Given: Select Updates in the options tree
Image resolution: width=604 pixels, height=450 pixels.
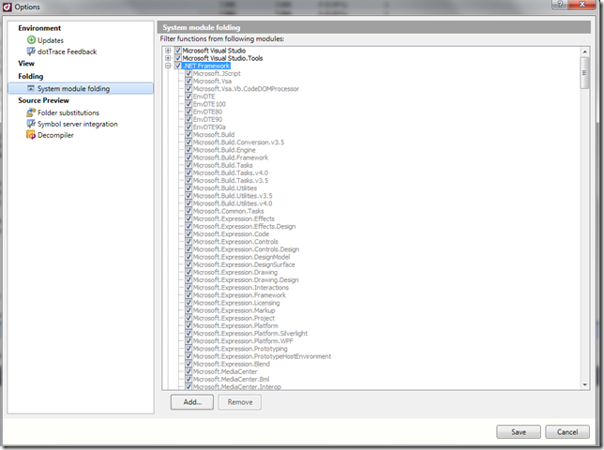Looking at the screenshot, I should pyautogui.click(x=51, y=40).
